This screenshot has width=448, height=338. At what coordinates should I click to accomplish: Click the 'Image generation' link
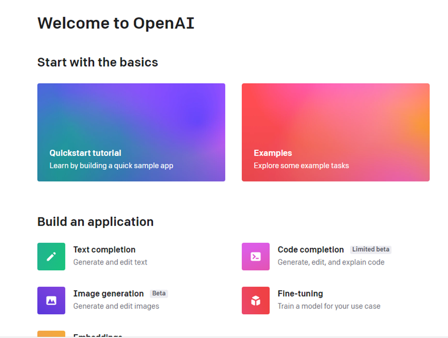pos(107,294)
